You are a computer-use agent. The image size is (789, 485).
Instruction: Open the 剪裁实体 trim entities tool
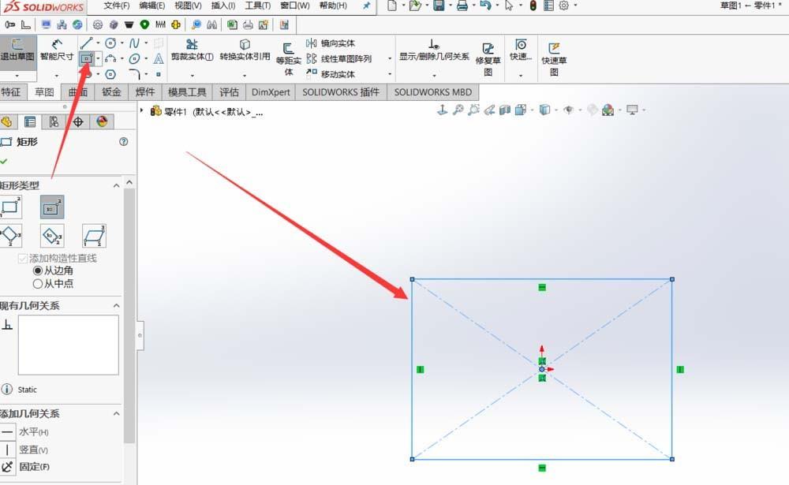[191, 54]
